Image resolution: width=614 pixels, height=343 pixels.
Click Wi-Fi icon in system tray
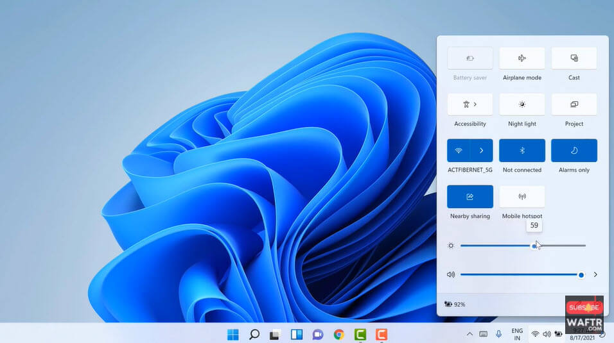click(535, 334)
